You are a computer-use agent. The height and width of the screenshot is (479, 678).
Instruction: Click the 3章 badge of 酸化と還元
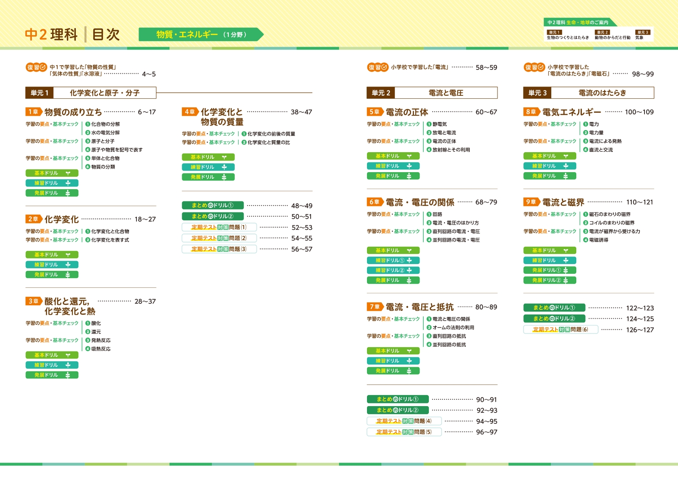click(x=33, y=301)
